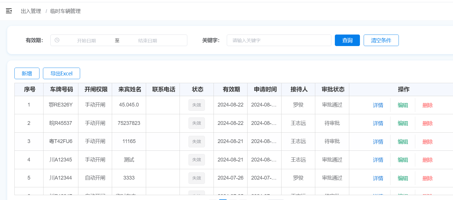Click 王志远 in 粤T42FU6 row

tap(298, 141)
